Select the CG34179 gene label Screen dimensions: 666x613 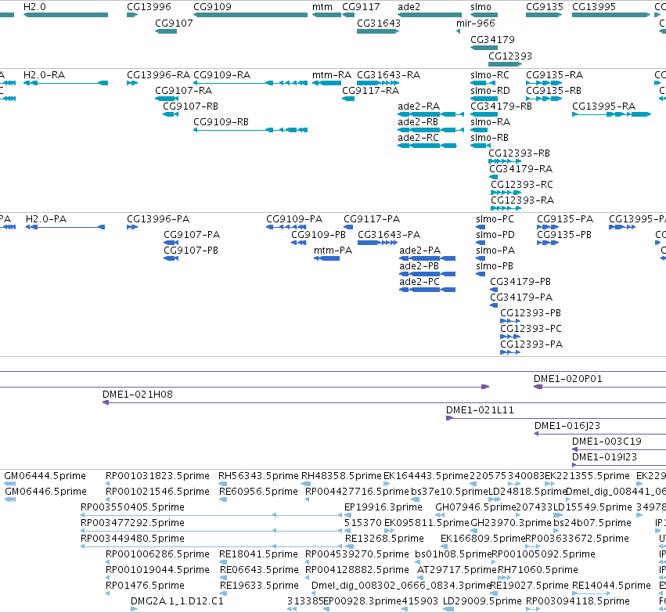[x=492, y=39]
